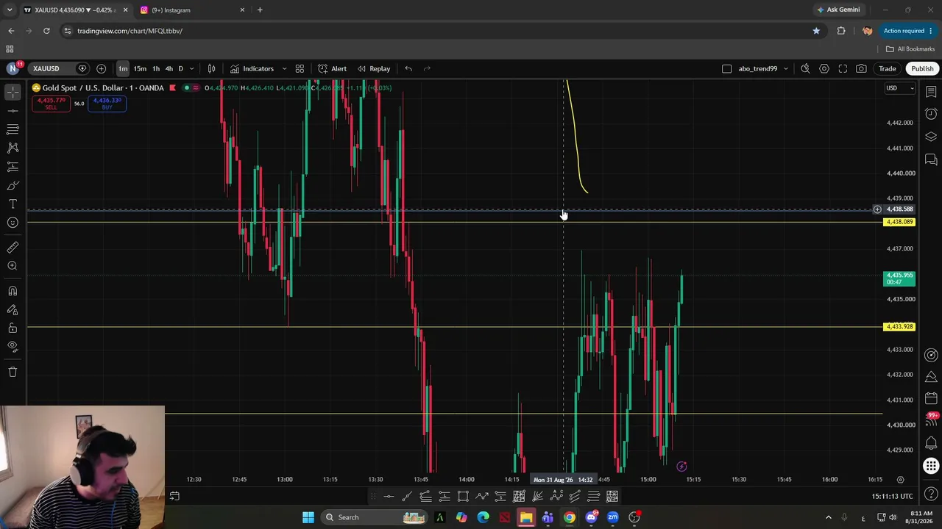Open the chart type candles selector
The image size is (942, 529).
(x=211, y=68)
